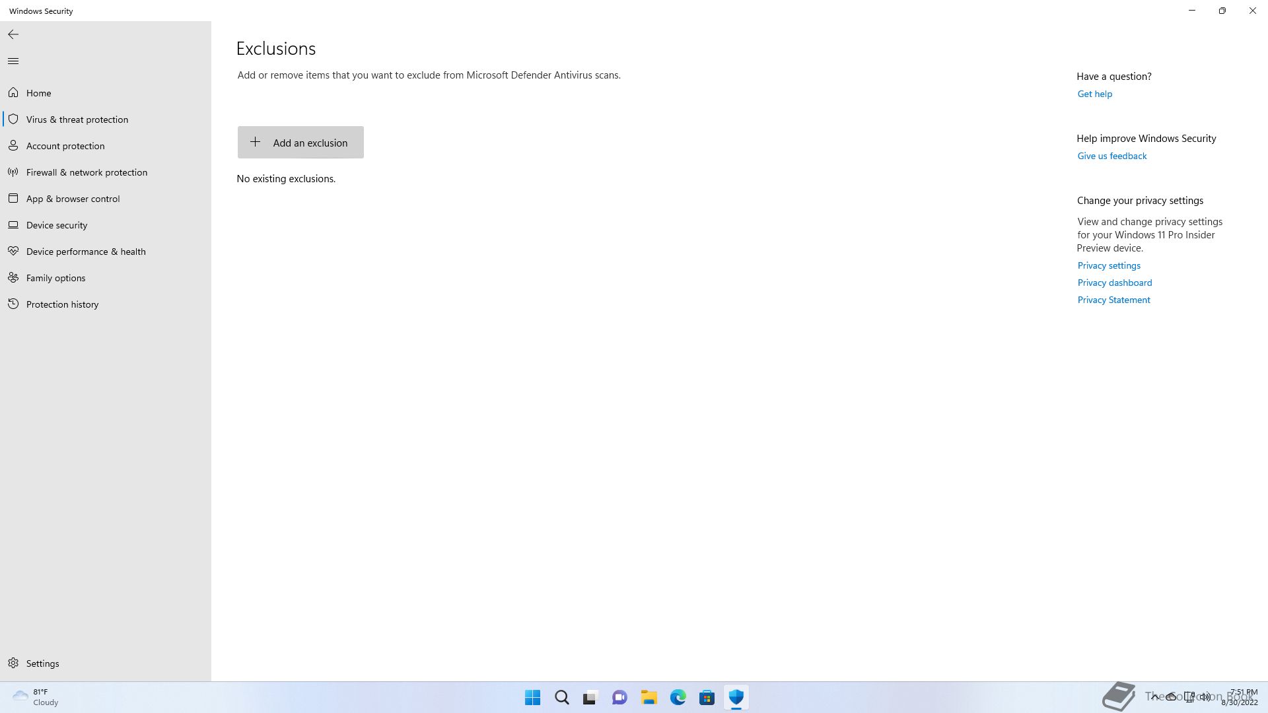Click Firewall & network protection antenna icon
Image resolution: width=1268 pixels, height=713 pixels.
coord(13,172)
